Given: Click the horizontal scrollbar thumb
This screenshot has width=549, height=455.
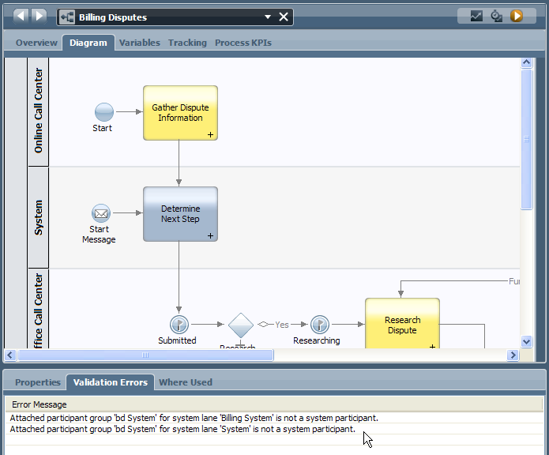Looking at the screenshot, I should (x=145, y=355).
